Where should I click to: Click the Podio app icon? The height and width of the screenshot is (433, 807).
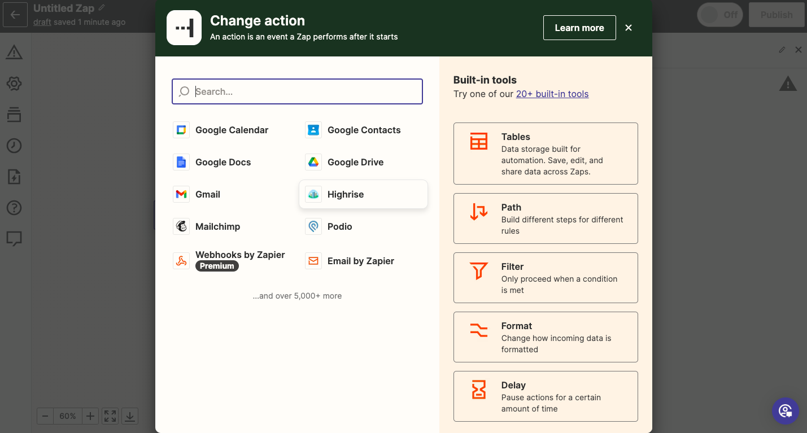(x=313, y=226)
